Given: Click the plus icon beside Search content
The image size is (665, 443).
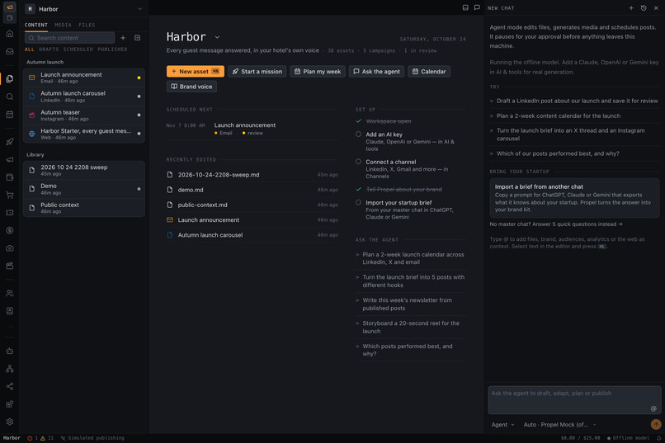Looking at the screenshot, I should point(123,38).
